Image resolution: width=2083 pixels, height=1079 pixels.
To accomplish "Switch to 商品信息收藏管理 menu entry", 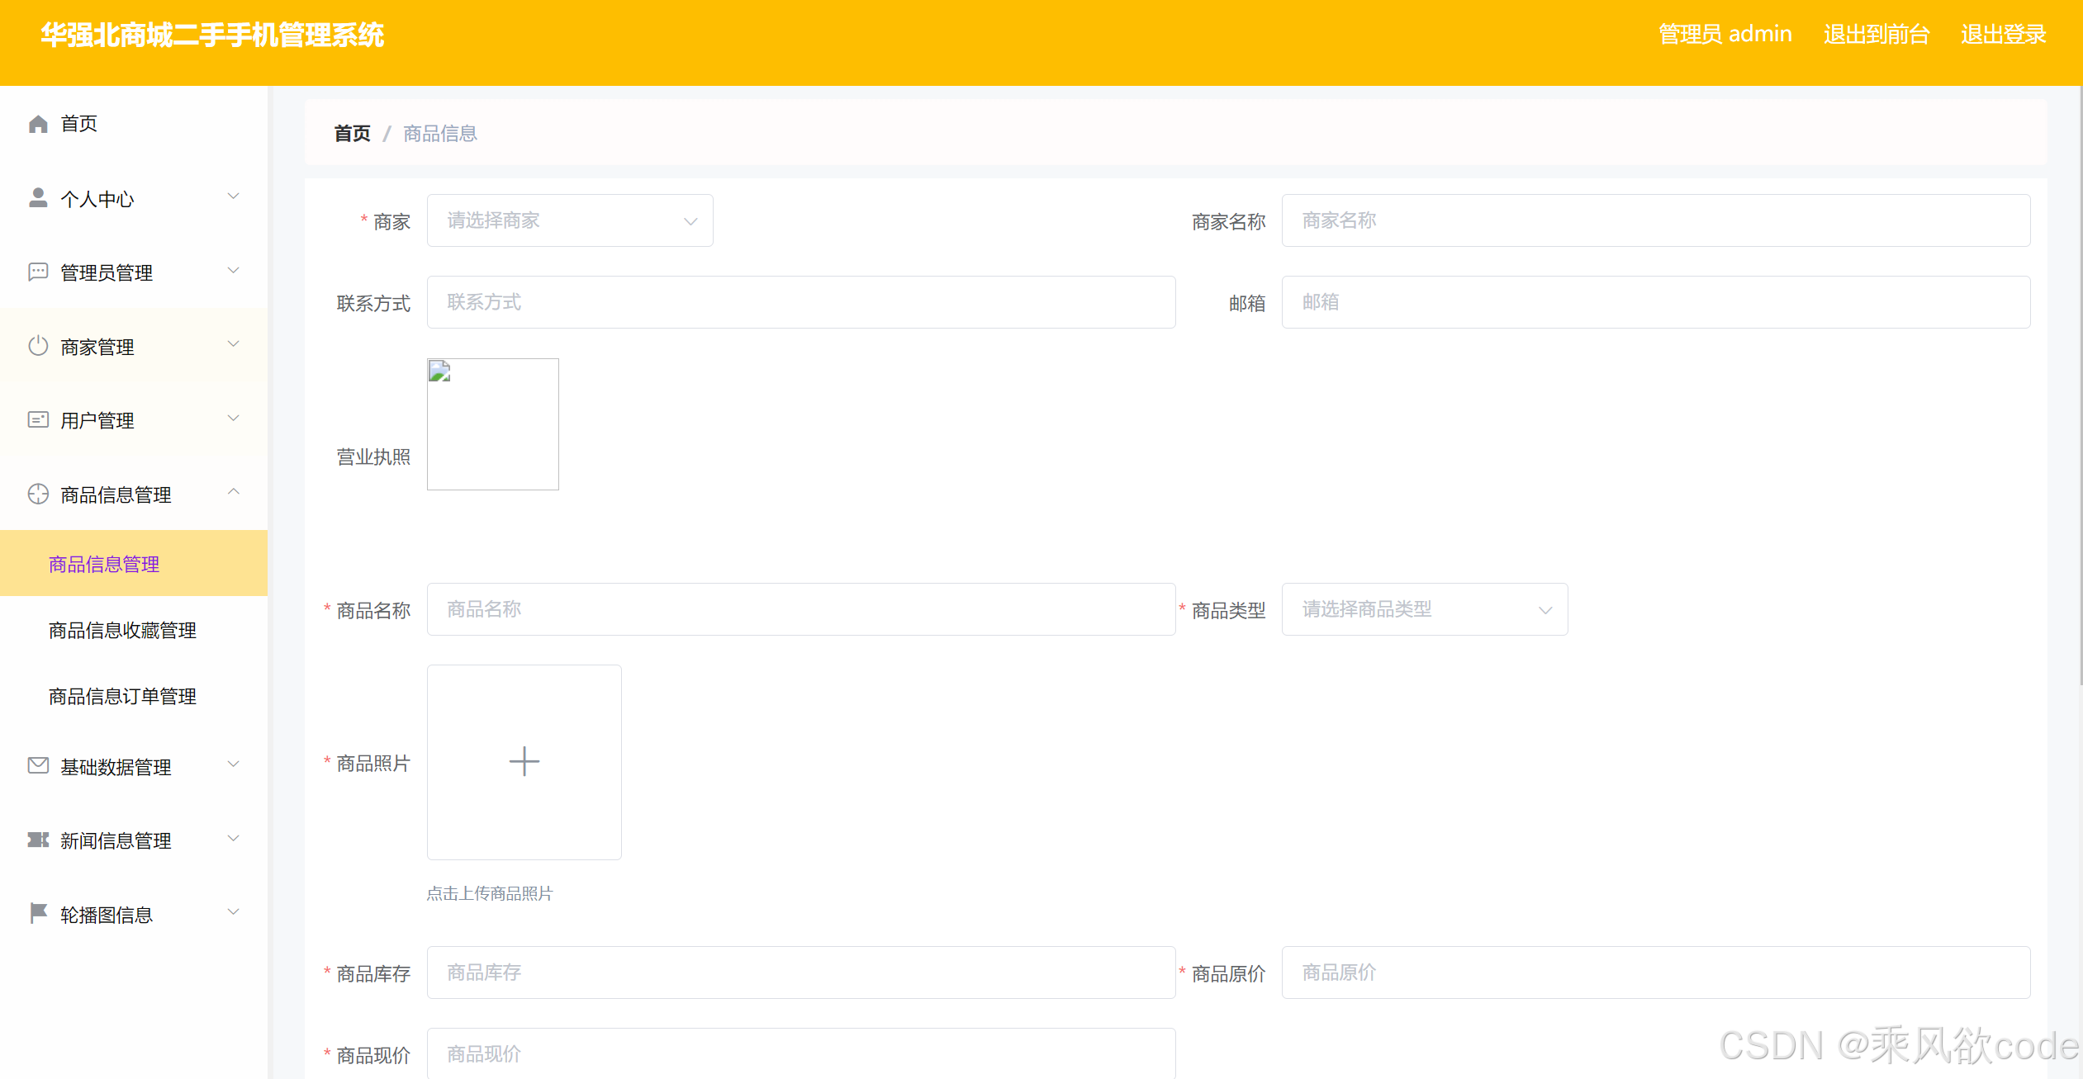I will (x=121, y=630).
